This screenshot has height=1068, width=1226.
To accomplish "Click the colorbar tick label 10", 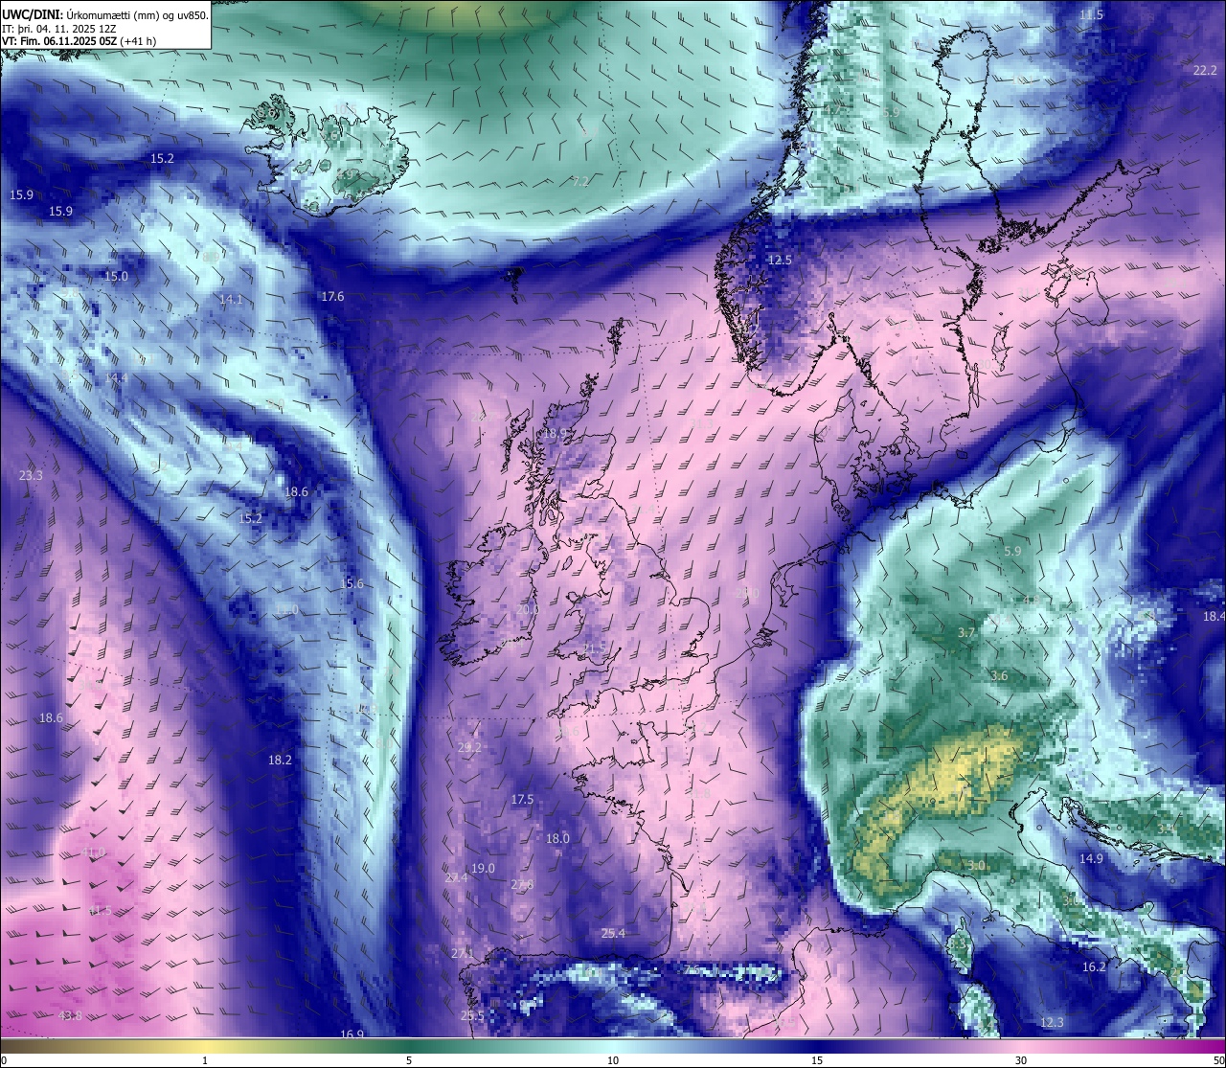I will tap(613, 1060).
